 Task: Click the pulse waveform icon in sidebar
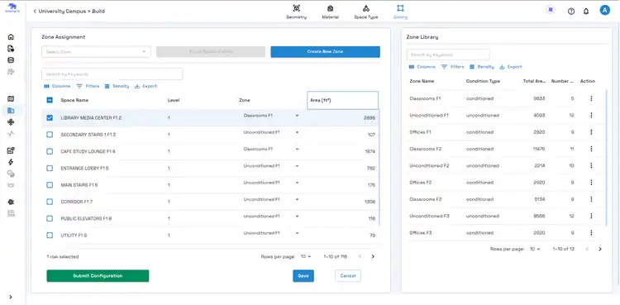pos(11,134)
